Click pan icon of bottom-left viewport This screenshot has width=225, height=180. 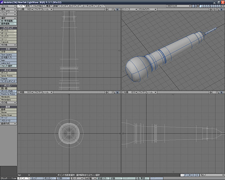(106, 92)
